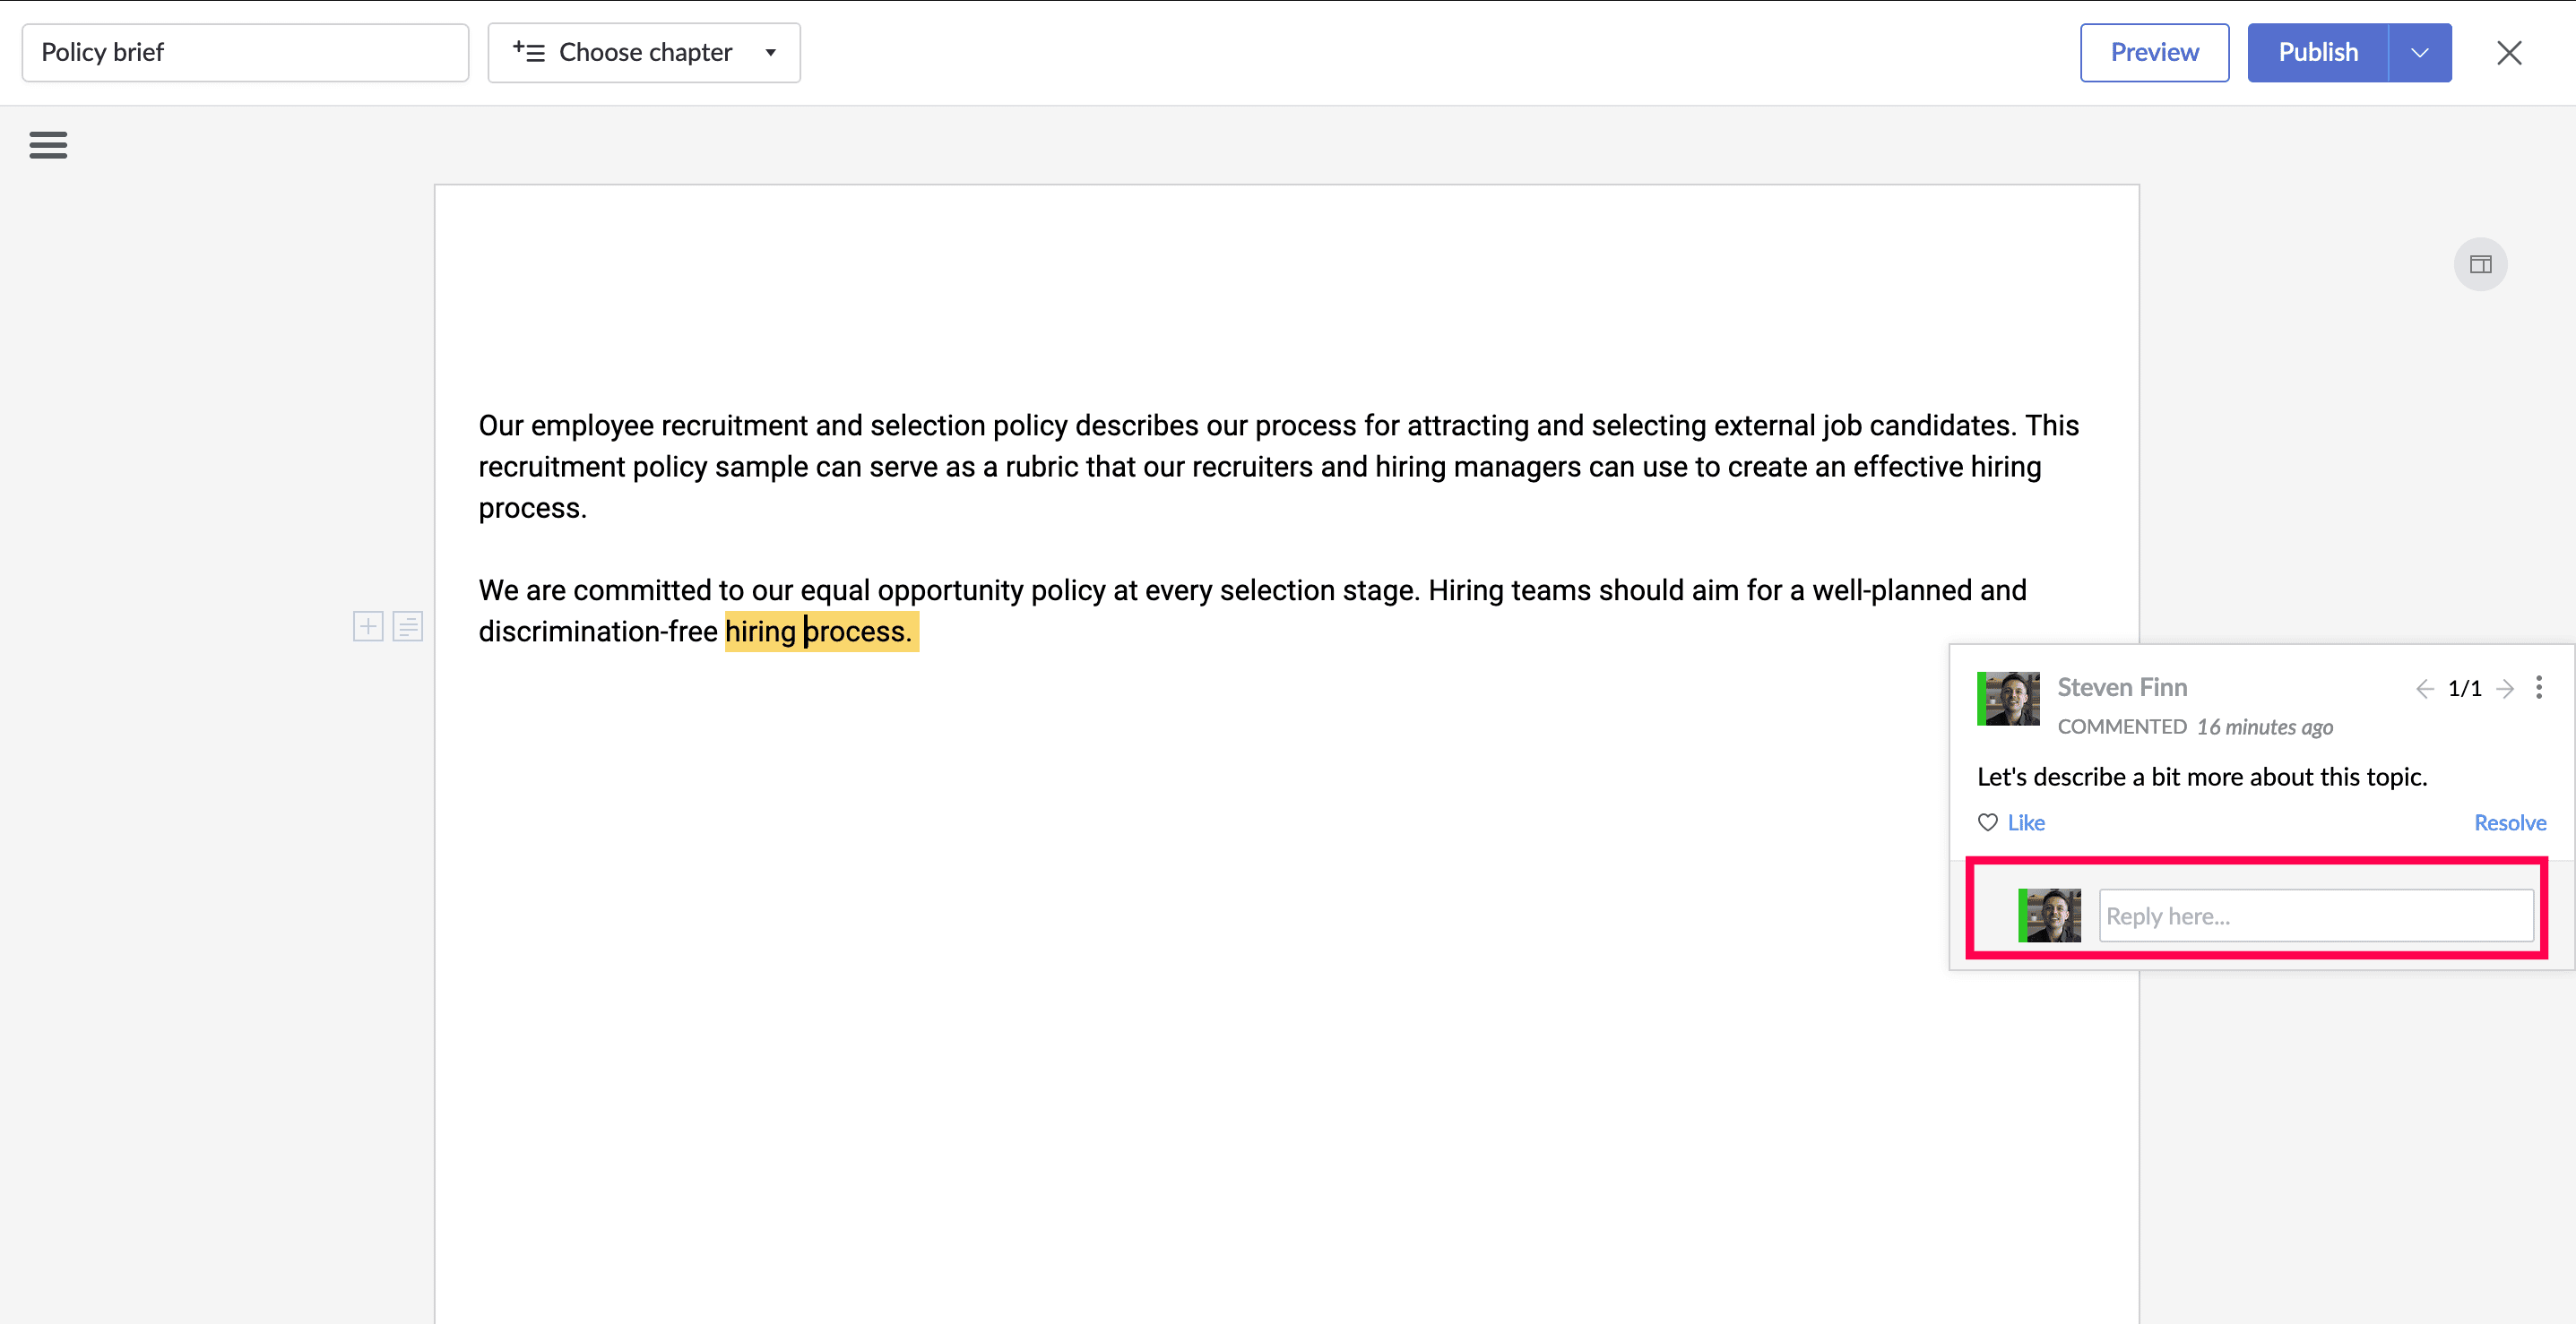Screen dimensions: 2576x1324
Task: Resolve Steven Finn's comment
Action: [2509, 822]
